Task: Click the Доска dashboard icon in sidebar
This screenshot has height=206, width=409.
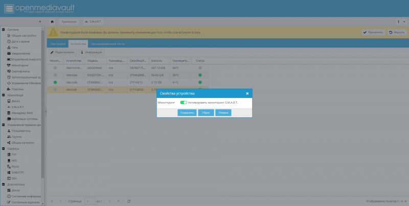Action: (9, 190)
